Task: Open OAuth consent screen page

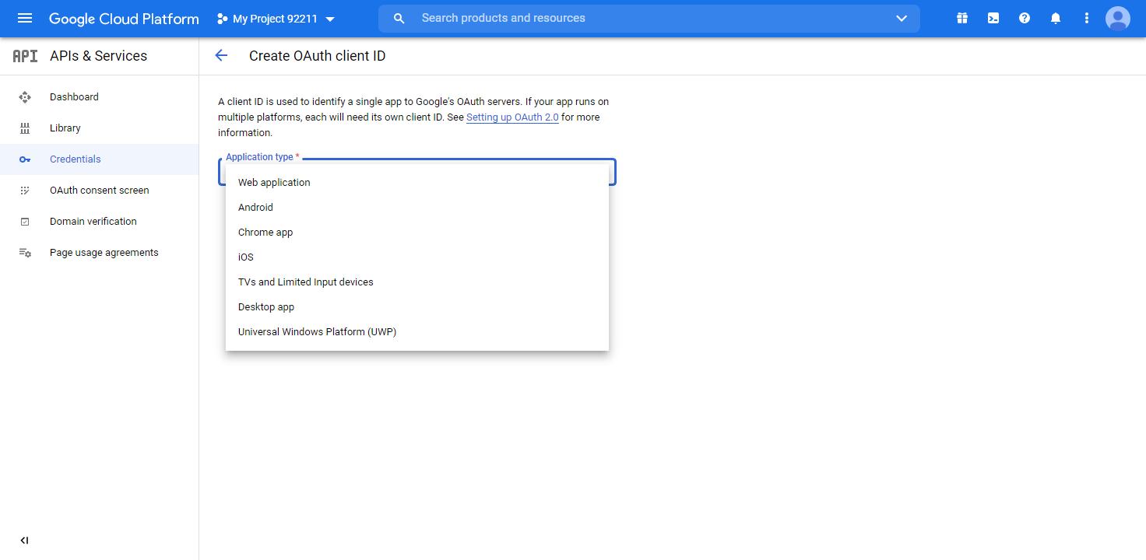Action: click(x=100, y=191)
